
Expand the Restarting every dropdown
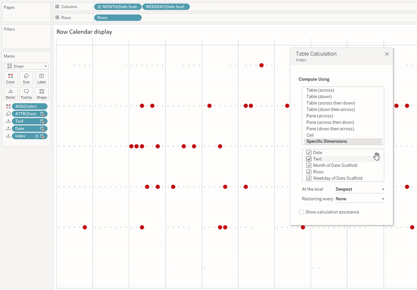tap(360, 199)
